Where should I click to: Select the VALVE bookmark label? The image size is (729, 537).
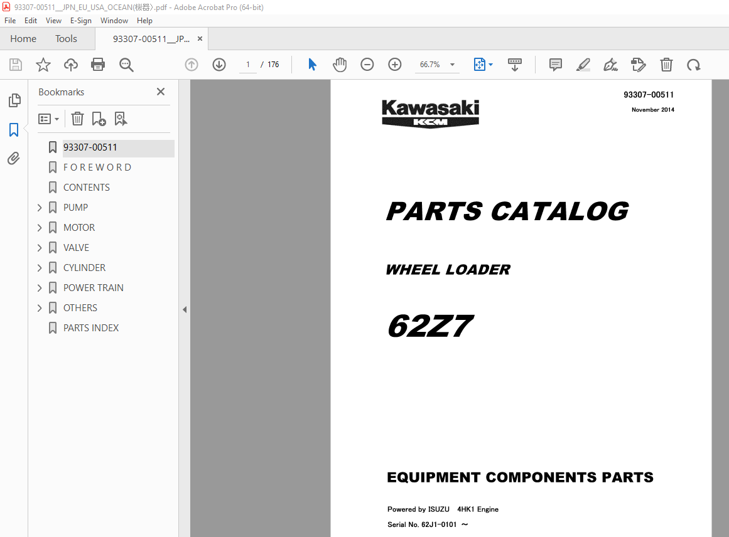(76, 248)
